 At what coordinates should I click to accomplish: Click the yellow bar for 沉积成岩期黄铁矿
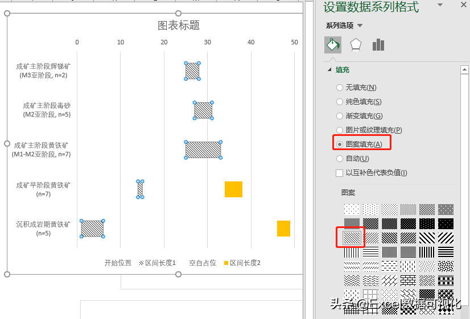coord(283,229)
